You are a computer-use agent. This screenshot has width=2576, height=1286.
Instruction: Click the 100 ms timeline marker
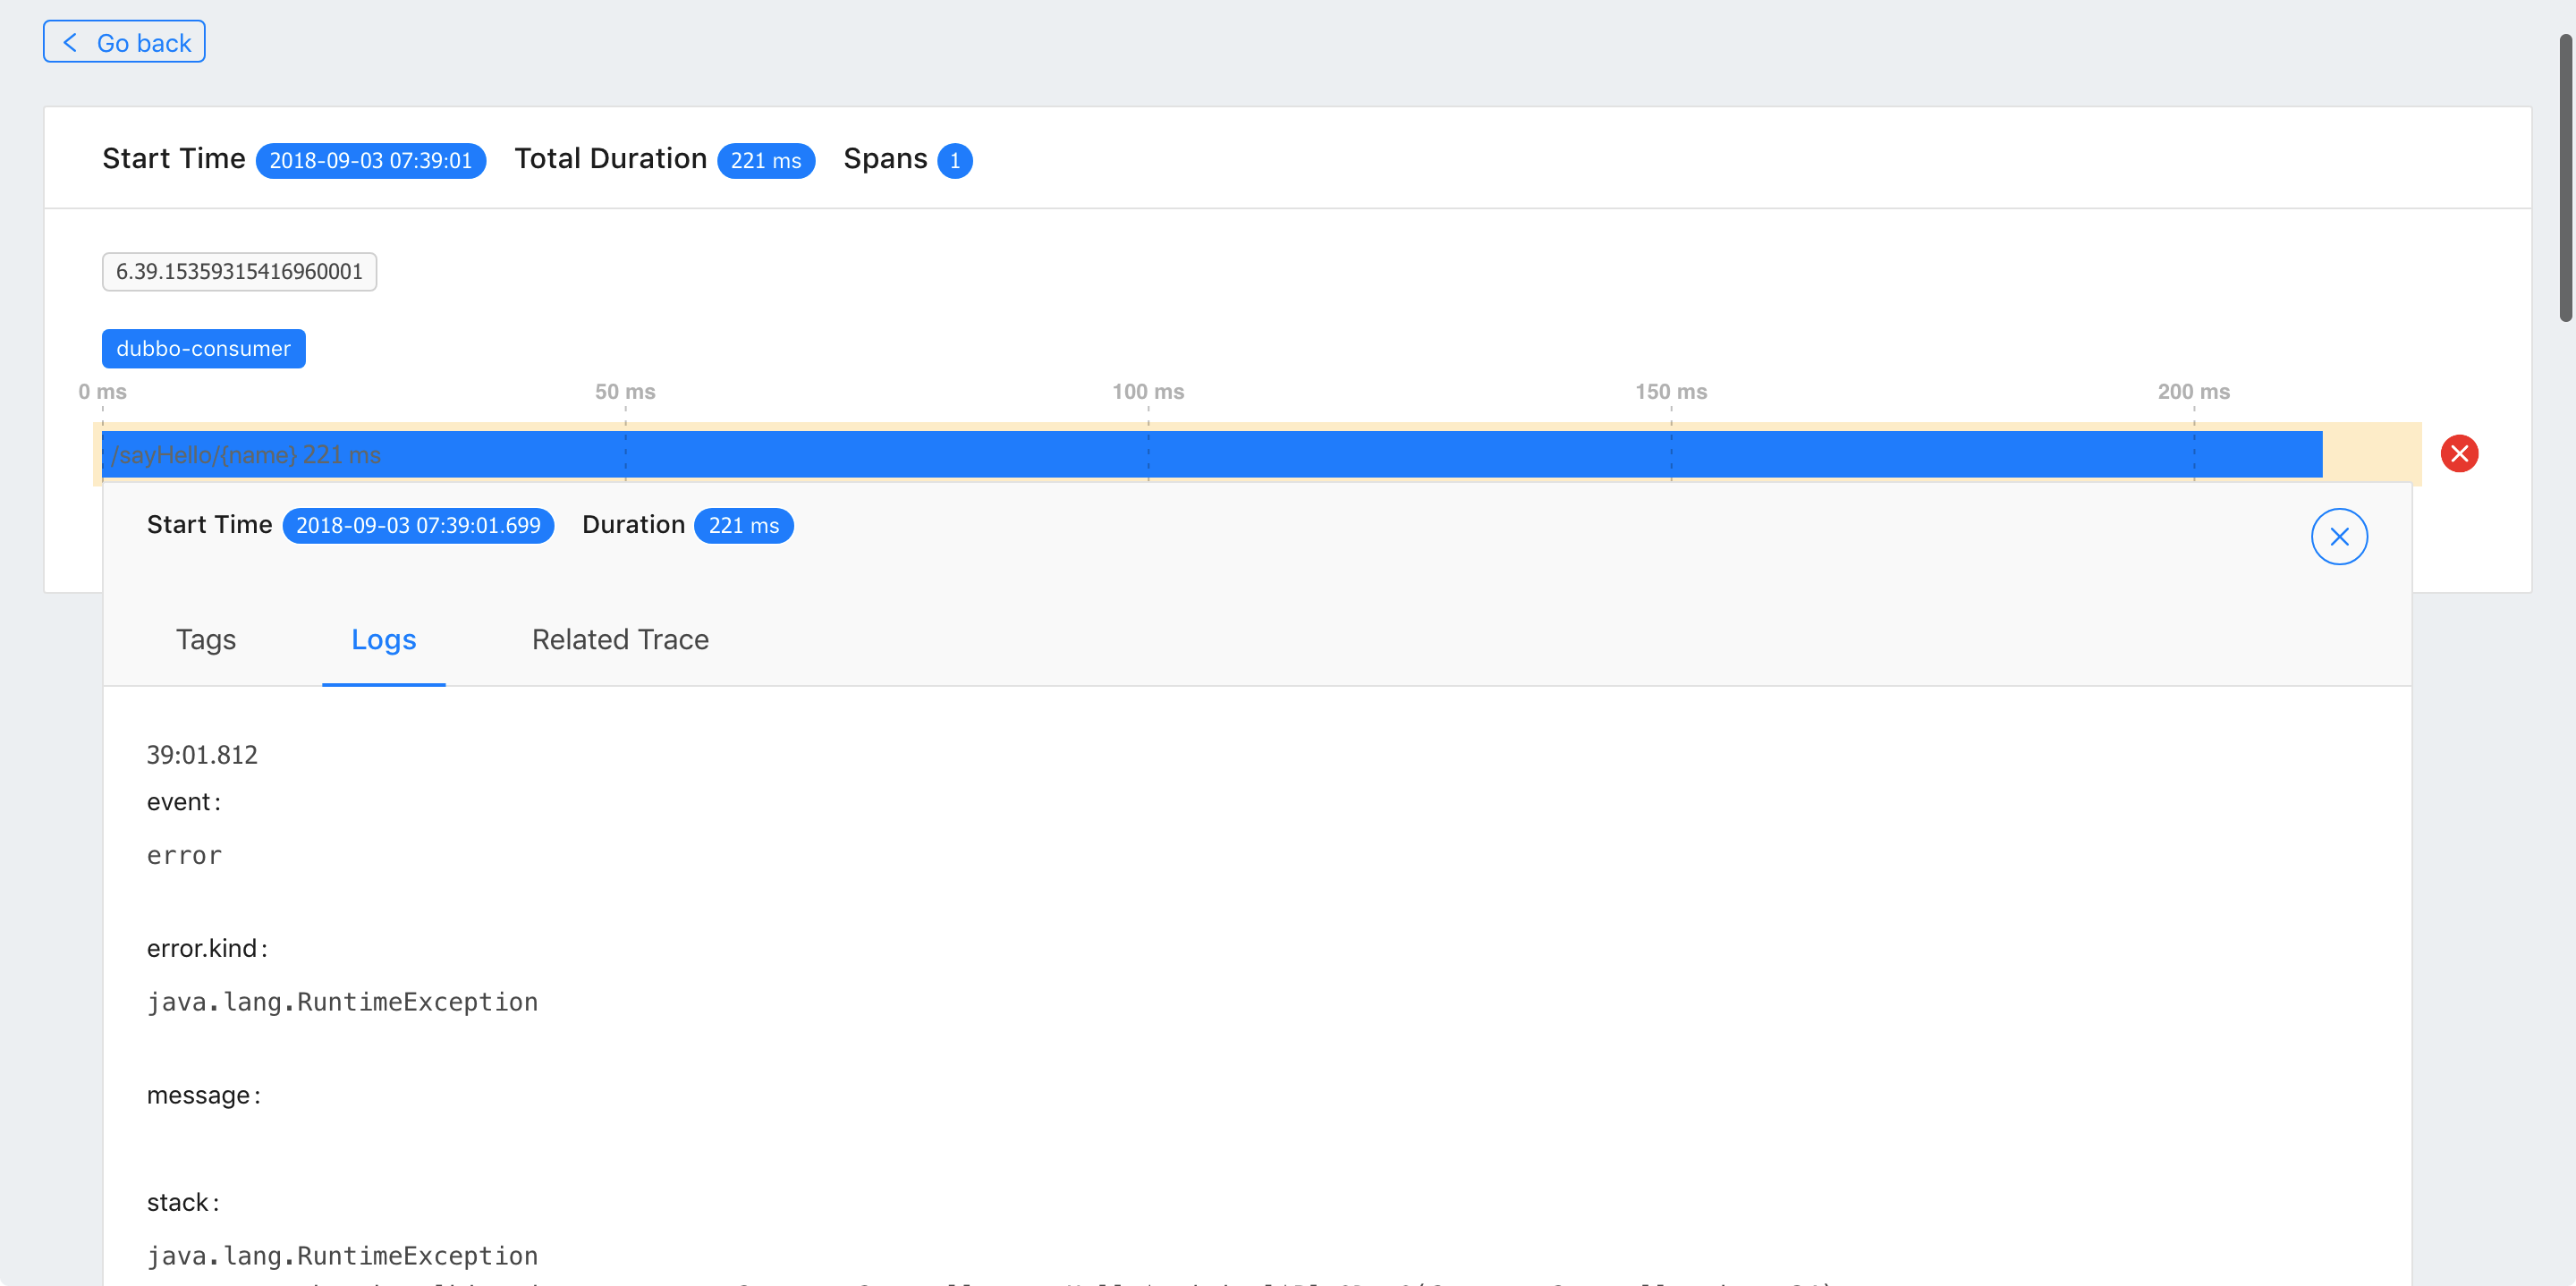tap(1148, 392)
